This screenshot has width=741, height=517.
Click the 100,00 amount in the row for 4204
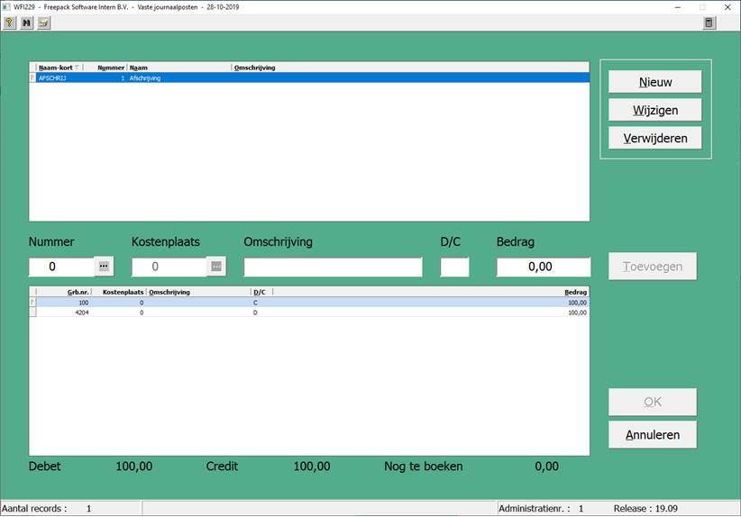pos(577,313)
